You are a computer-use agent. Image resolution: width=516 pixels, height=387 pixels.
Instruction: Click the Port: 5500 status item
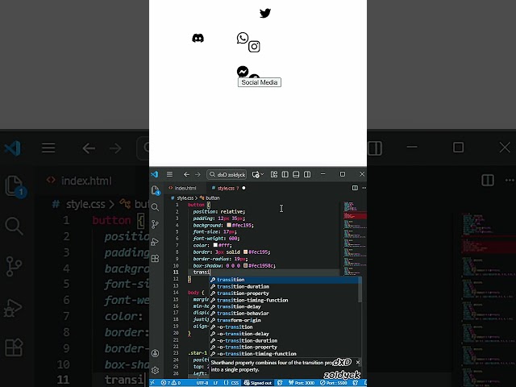coord(333,383)
